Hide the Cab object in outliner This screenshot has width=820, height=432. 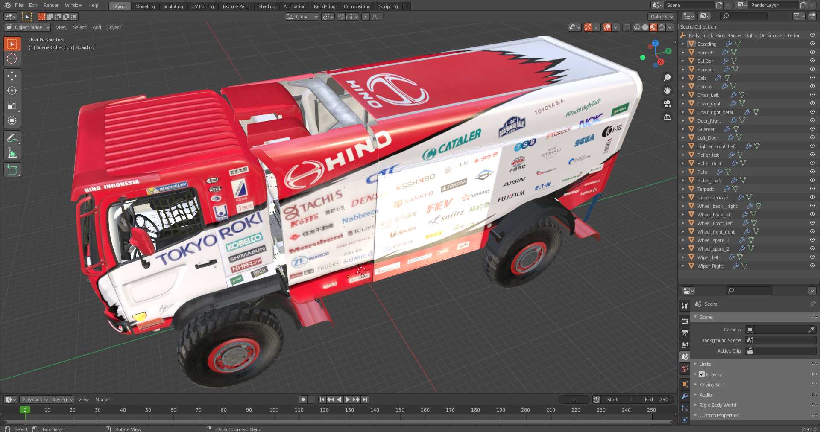(x=812, y=78)
